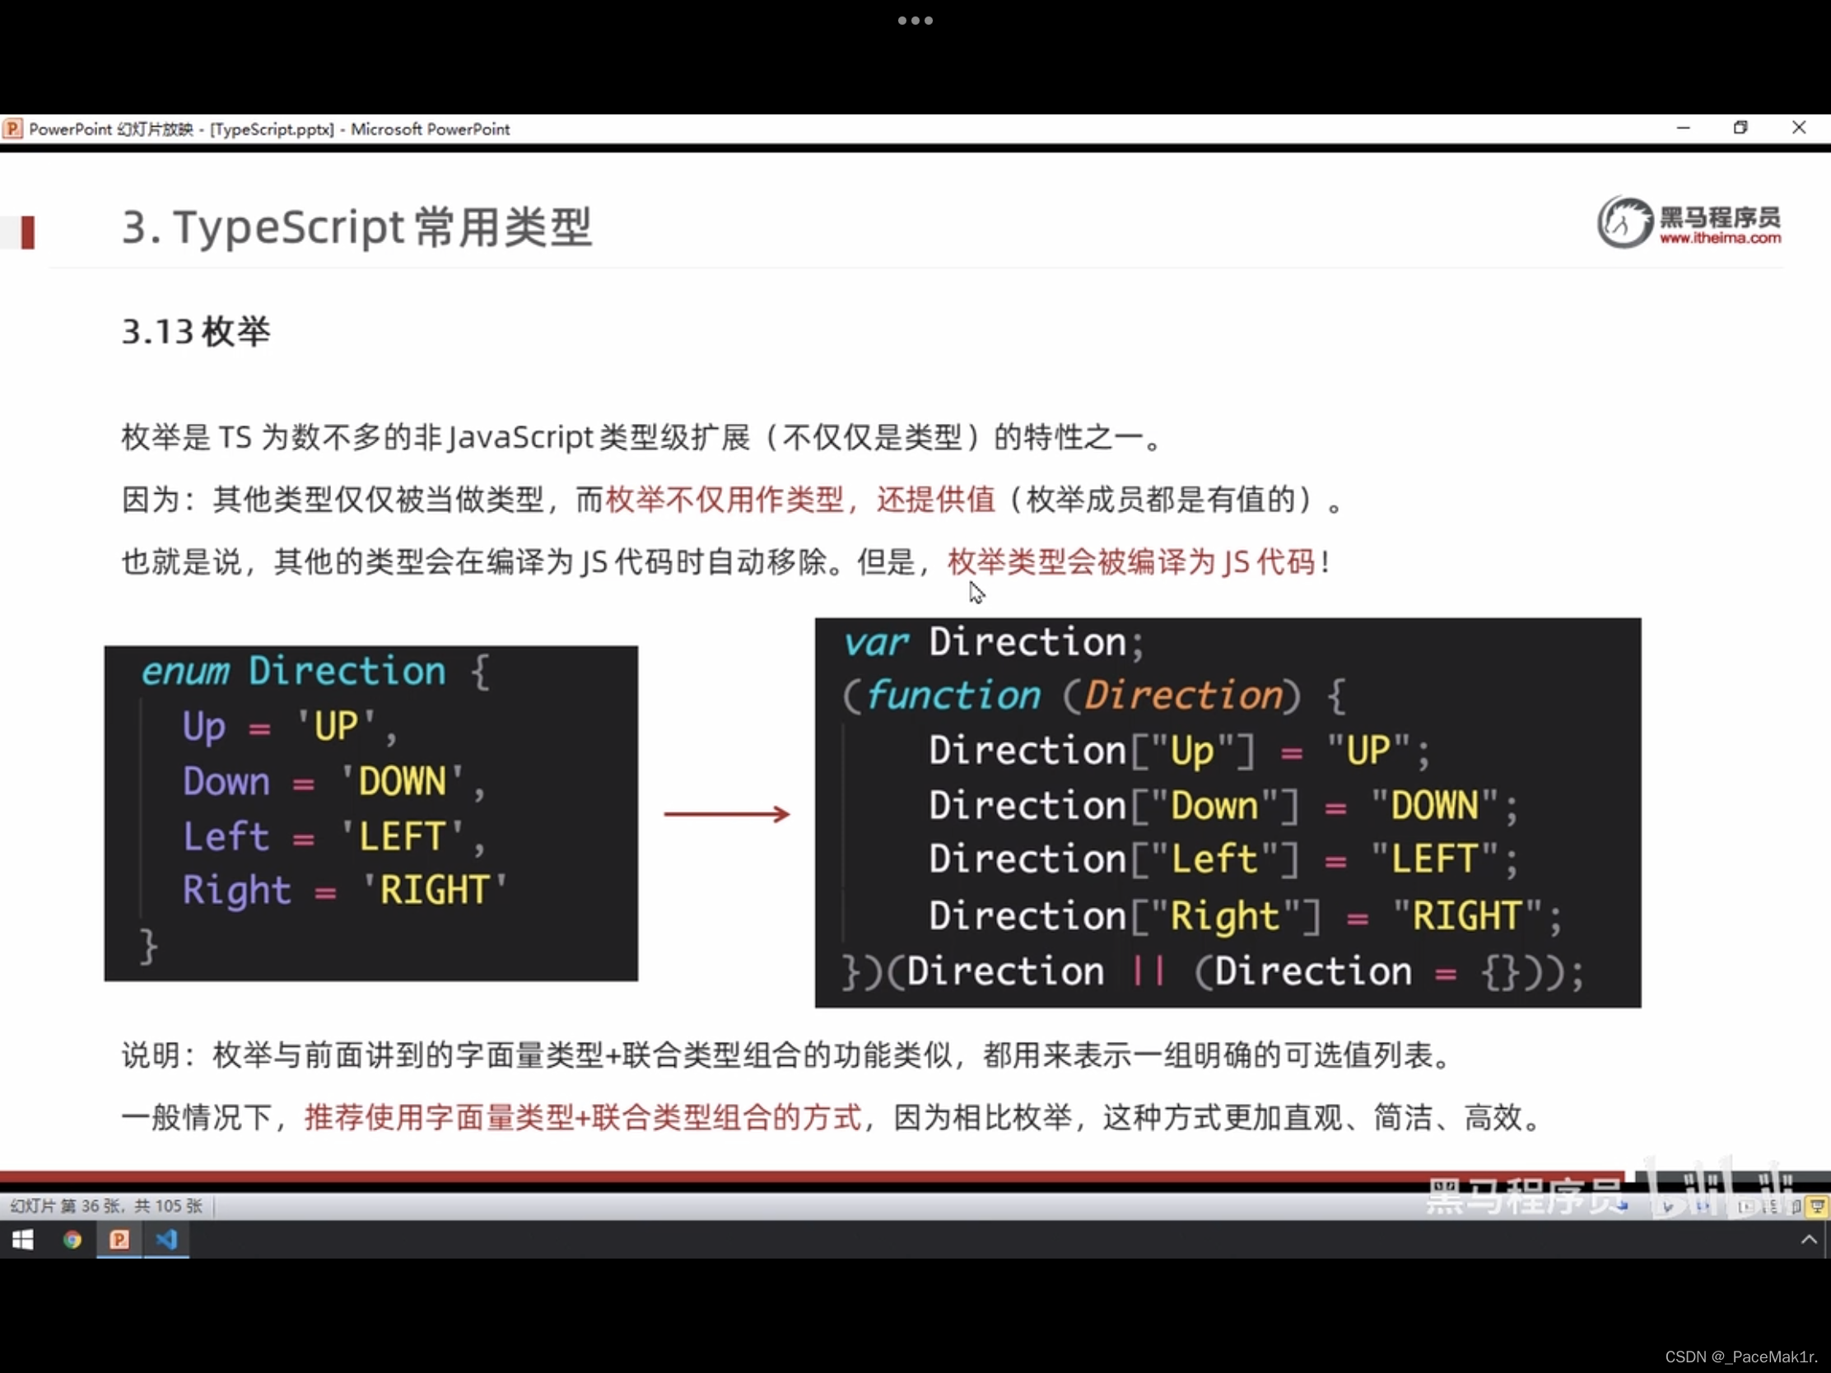
Task: Switch to PowerPoint taskbar icon
Action: [x=119, y=1239]
